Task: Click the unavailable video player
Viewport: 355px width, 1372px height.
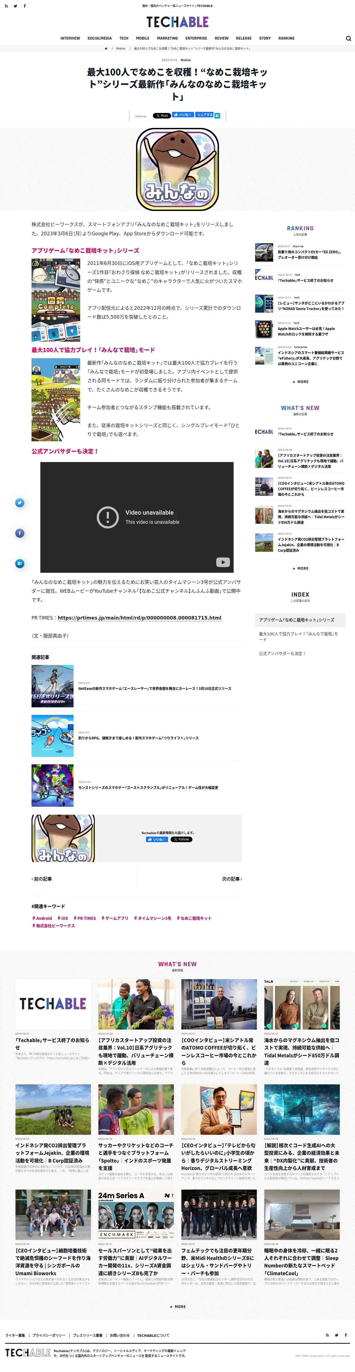Action: 137,517
